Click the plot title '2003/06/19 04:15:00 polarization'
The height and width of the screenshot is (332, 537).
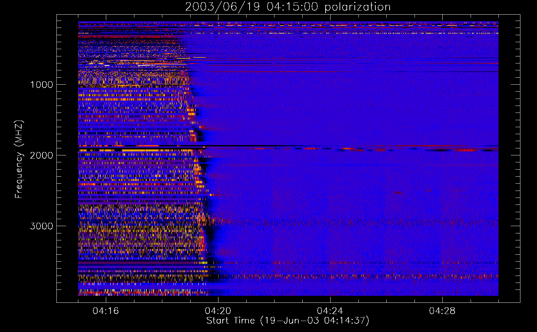(x=288, y=7)
